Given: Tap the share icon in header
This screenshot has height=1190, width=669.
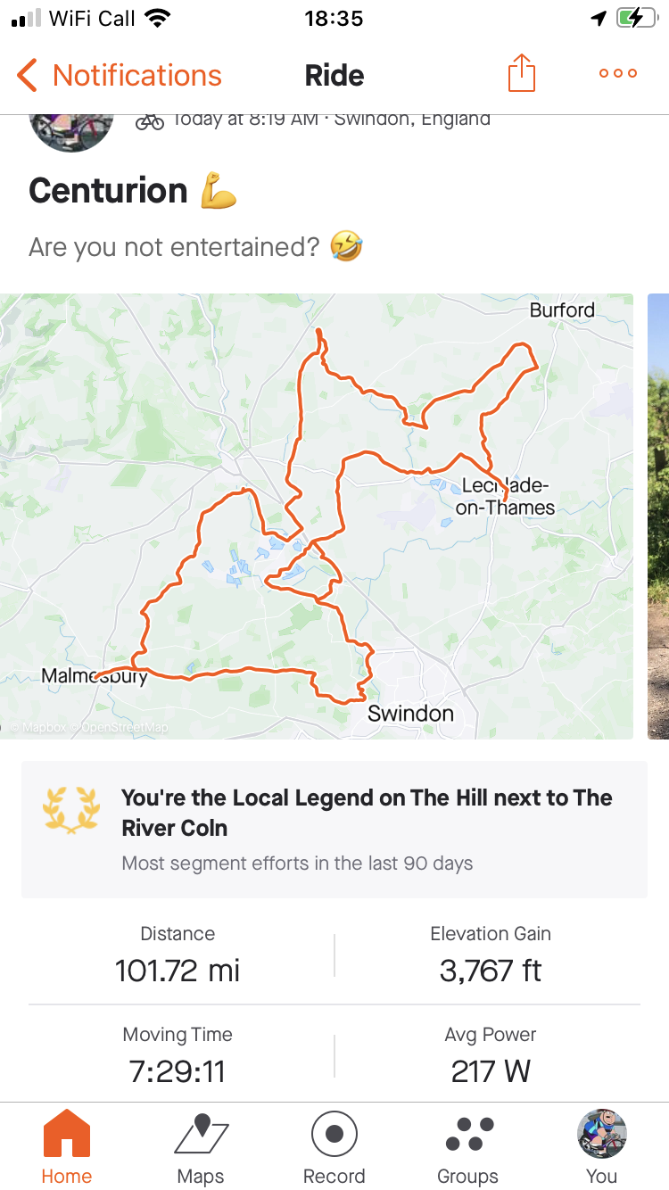Looking at the screenshot, I should (522, 74).
